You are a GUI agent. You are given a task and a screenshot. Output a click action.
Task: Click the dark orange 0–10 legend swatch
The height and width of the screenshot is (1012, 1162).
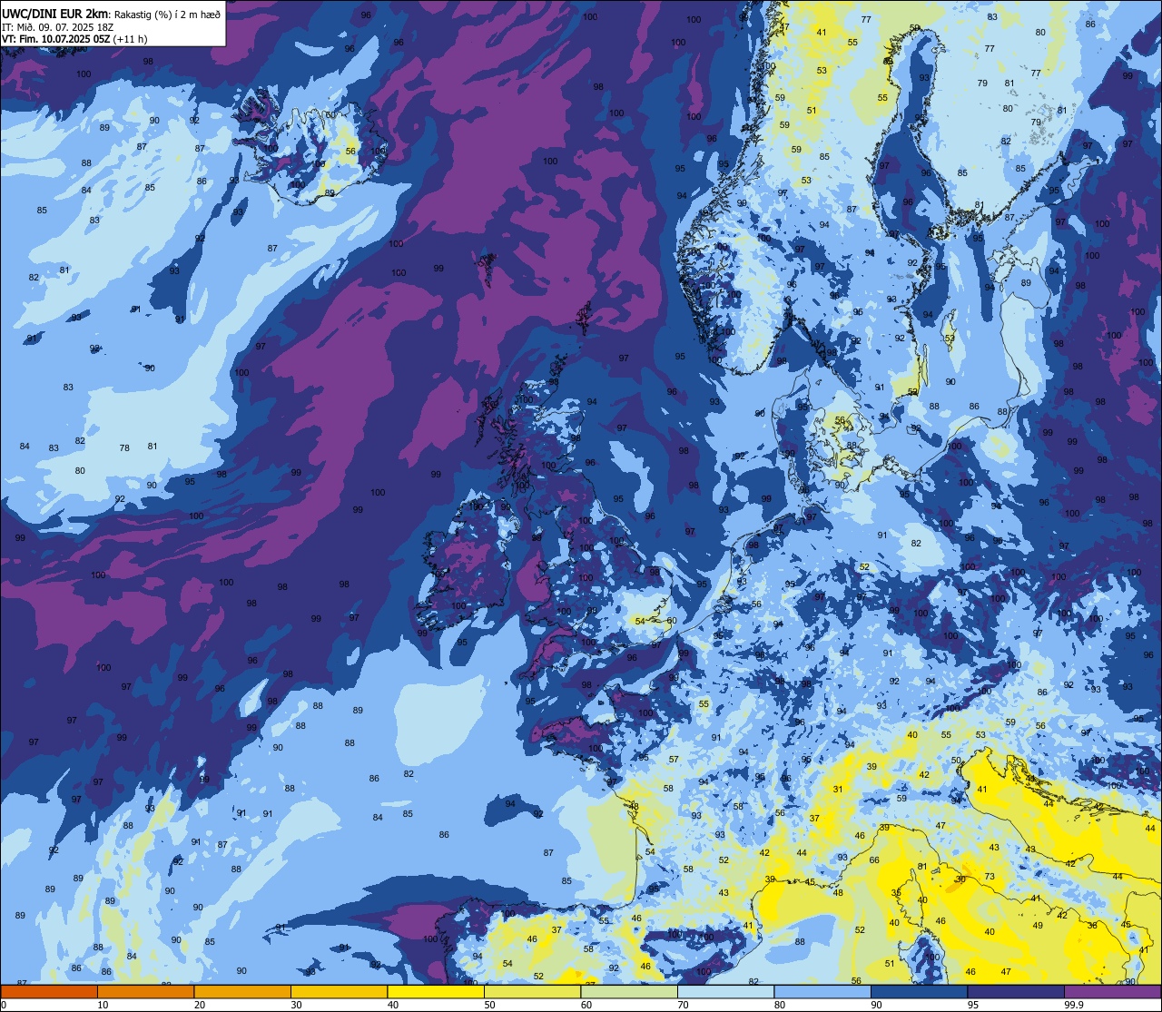49,991
